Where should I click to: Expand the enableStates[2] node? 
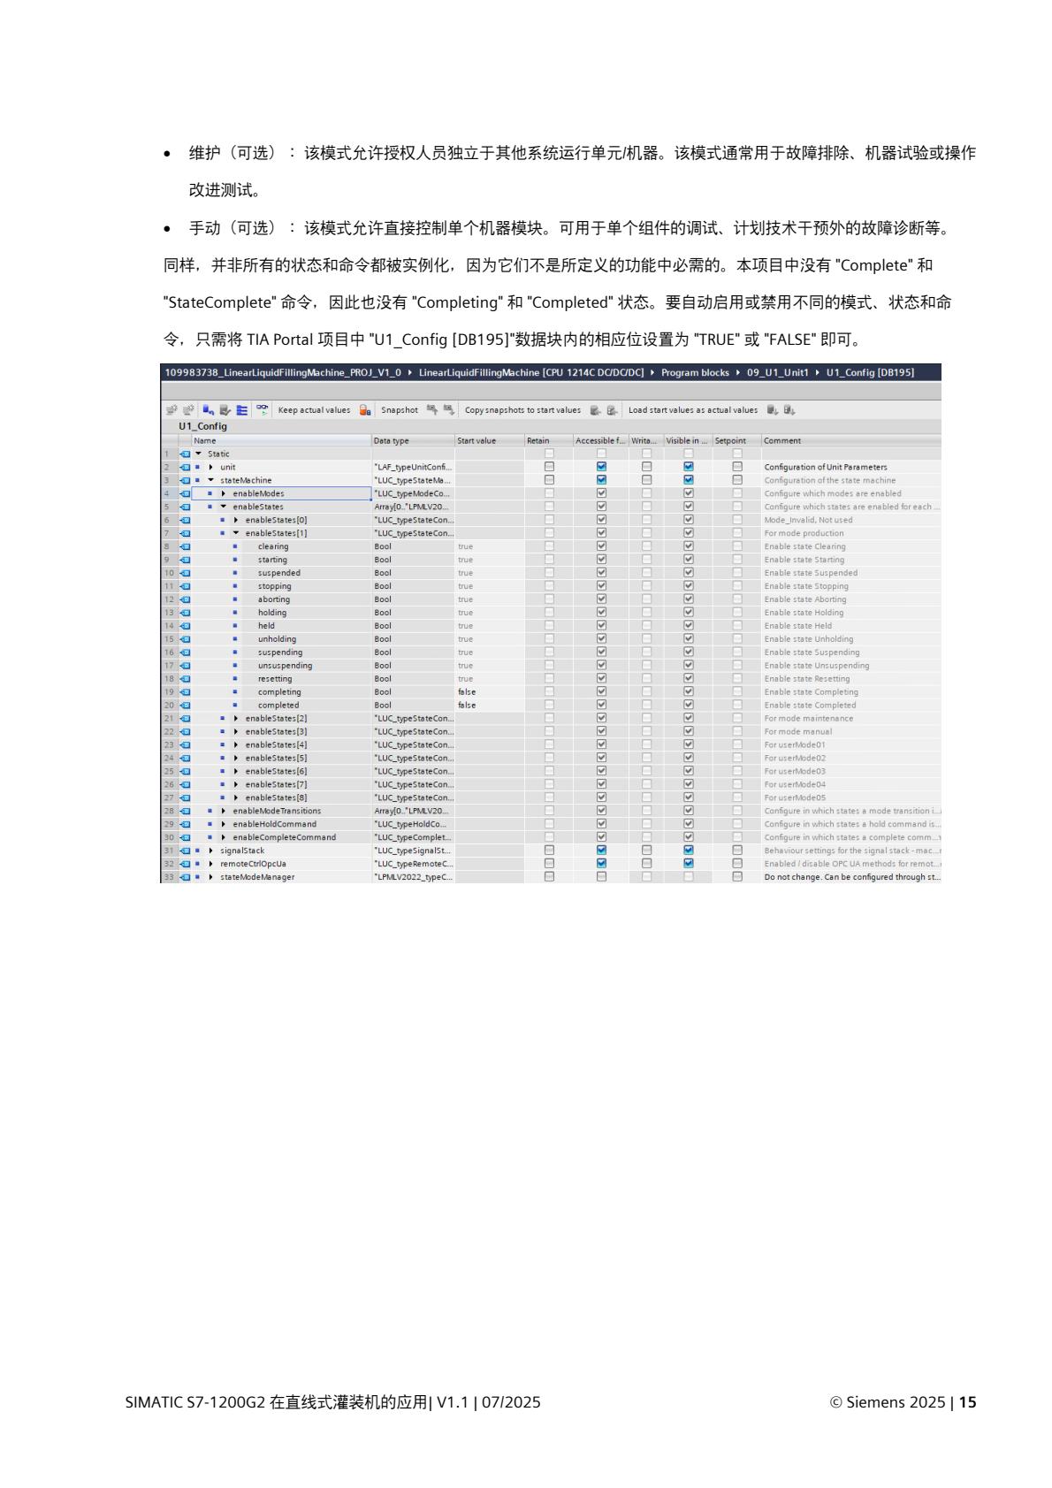pyautogui.click(x=236, y=718)
